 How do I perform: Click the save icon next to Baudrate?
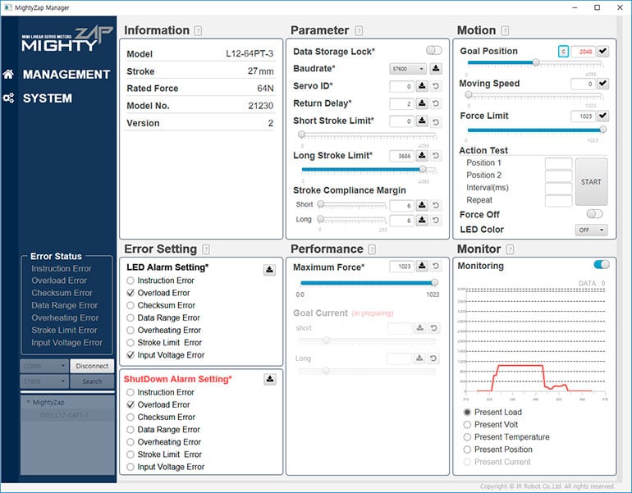(x=436, y=69)
